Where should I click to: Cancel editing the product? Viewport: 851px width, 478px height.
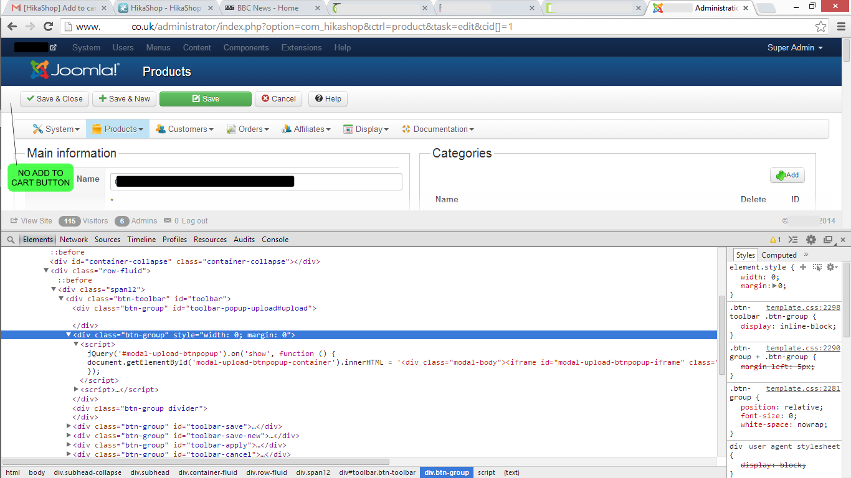pyautogui.click(x=278, y=99)
